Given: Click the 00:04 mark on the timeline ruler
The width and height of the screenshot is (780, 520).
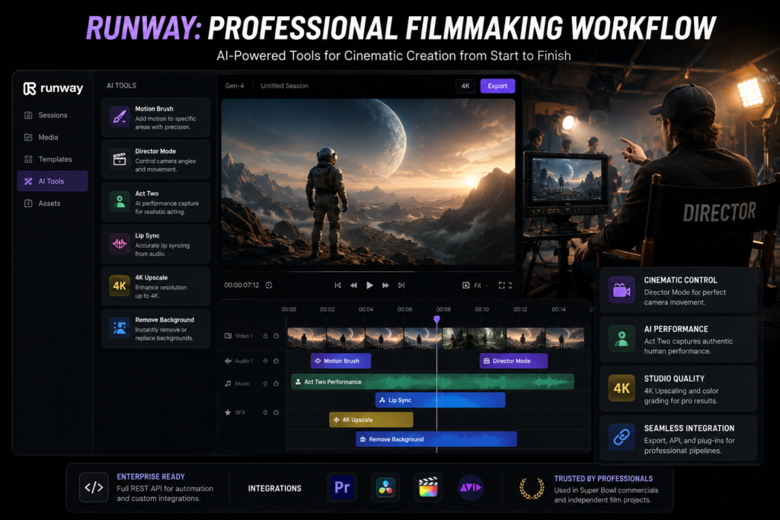Looking at the screenshot, I should 366,309.
